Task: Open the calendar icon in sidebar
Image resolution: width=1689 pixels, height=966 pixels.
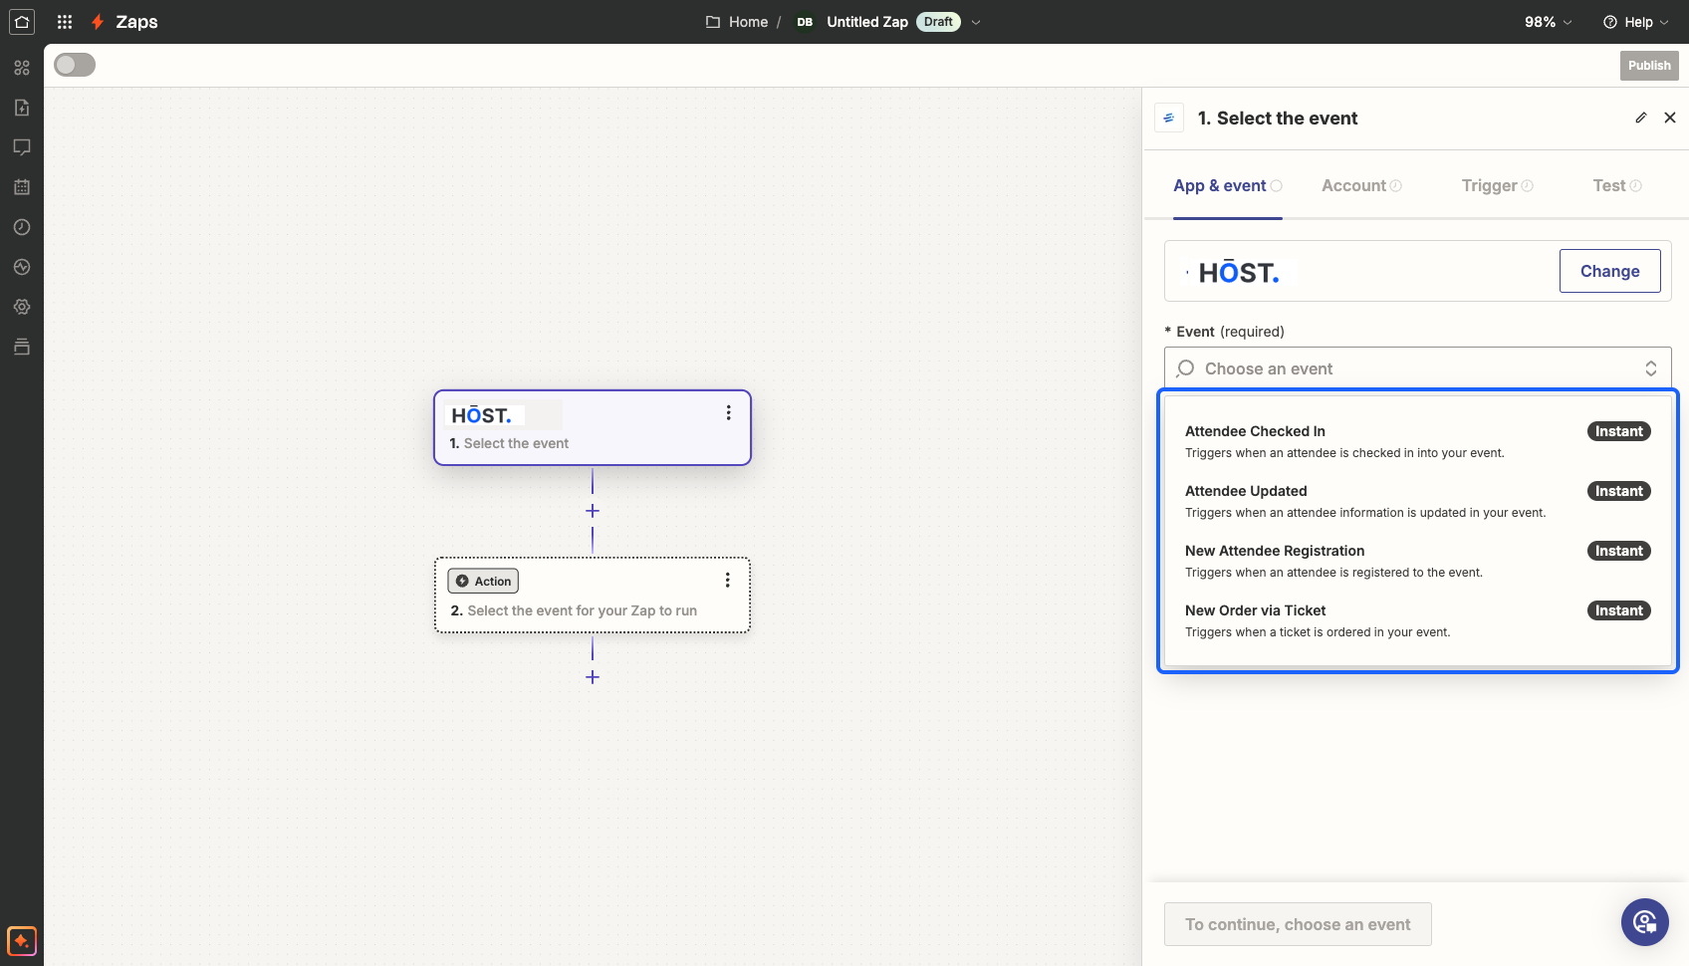Action: pos(22,187)
